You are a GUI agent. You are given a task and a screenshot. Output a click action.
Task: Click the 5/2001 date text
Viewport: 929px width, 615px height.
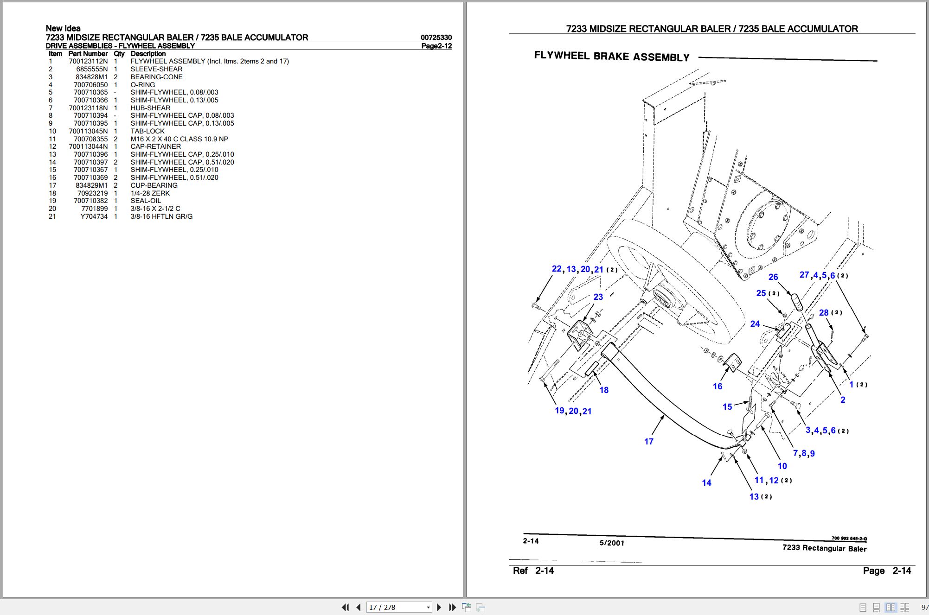[612, 543]
